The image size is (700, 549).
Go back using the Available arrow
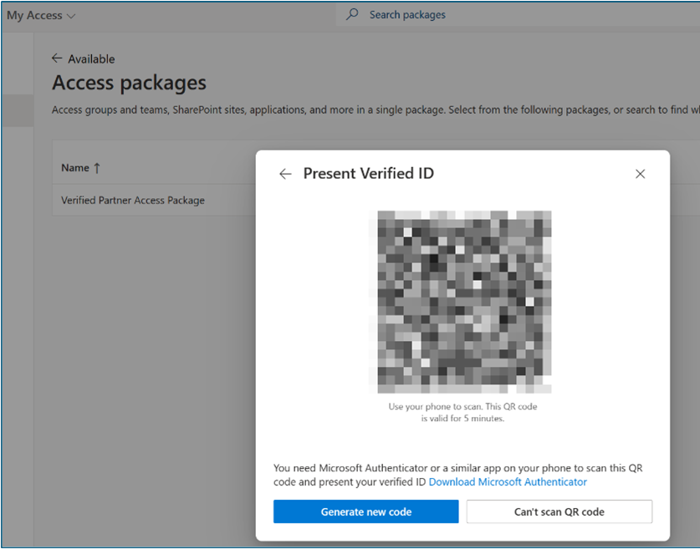point(57,58)
